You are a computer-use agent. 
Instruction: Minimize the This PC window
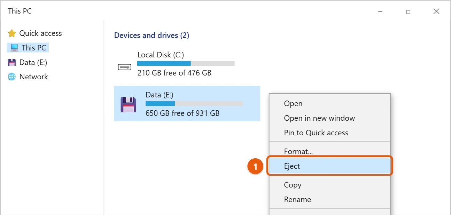click(x=380, y=11)
